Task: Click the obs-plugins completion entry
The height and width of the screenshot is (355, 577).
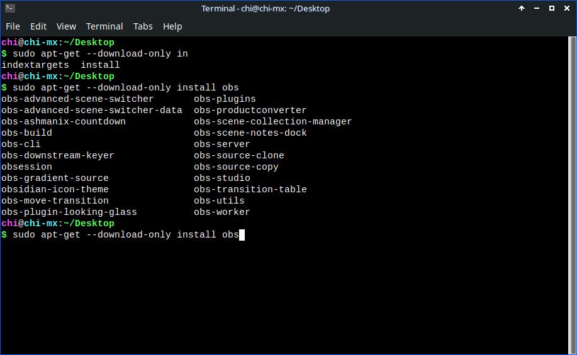Action: pos(225,99)
